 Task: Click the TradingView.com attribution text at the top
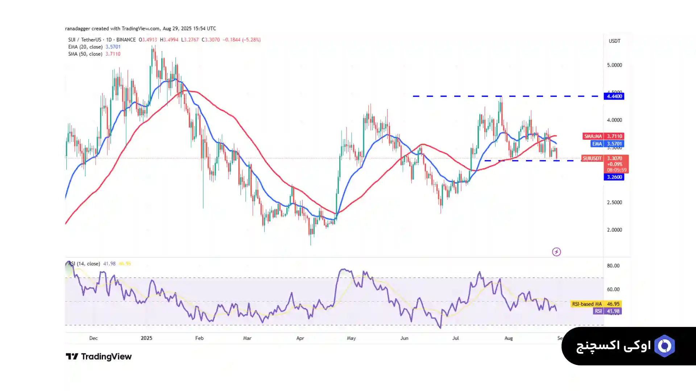pyautogui.click(x=141, y=29)
